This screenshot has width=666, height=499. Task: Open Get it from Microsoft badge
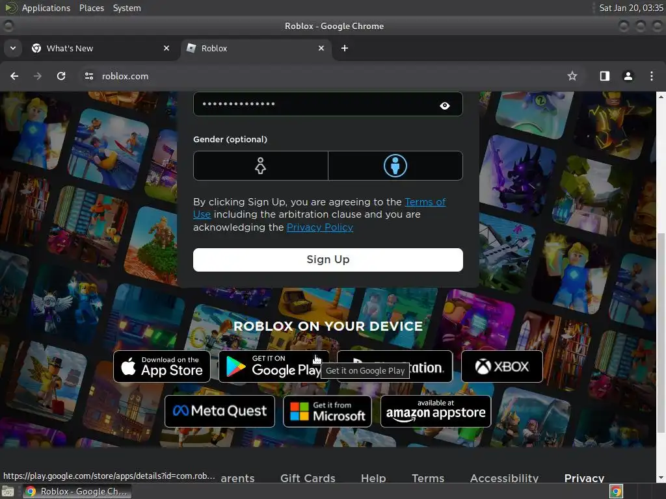click(x=328, y=411)
